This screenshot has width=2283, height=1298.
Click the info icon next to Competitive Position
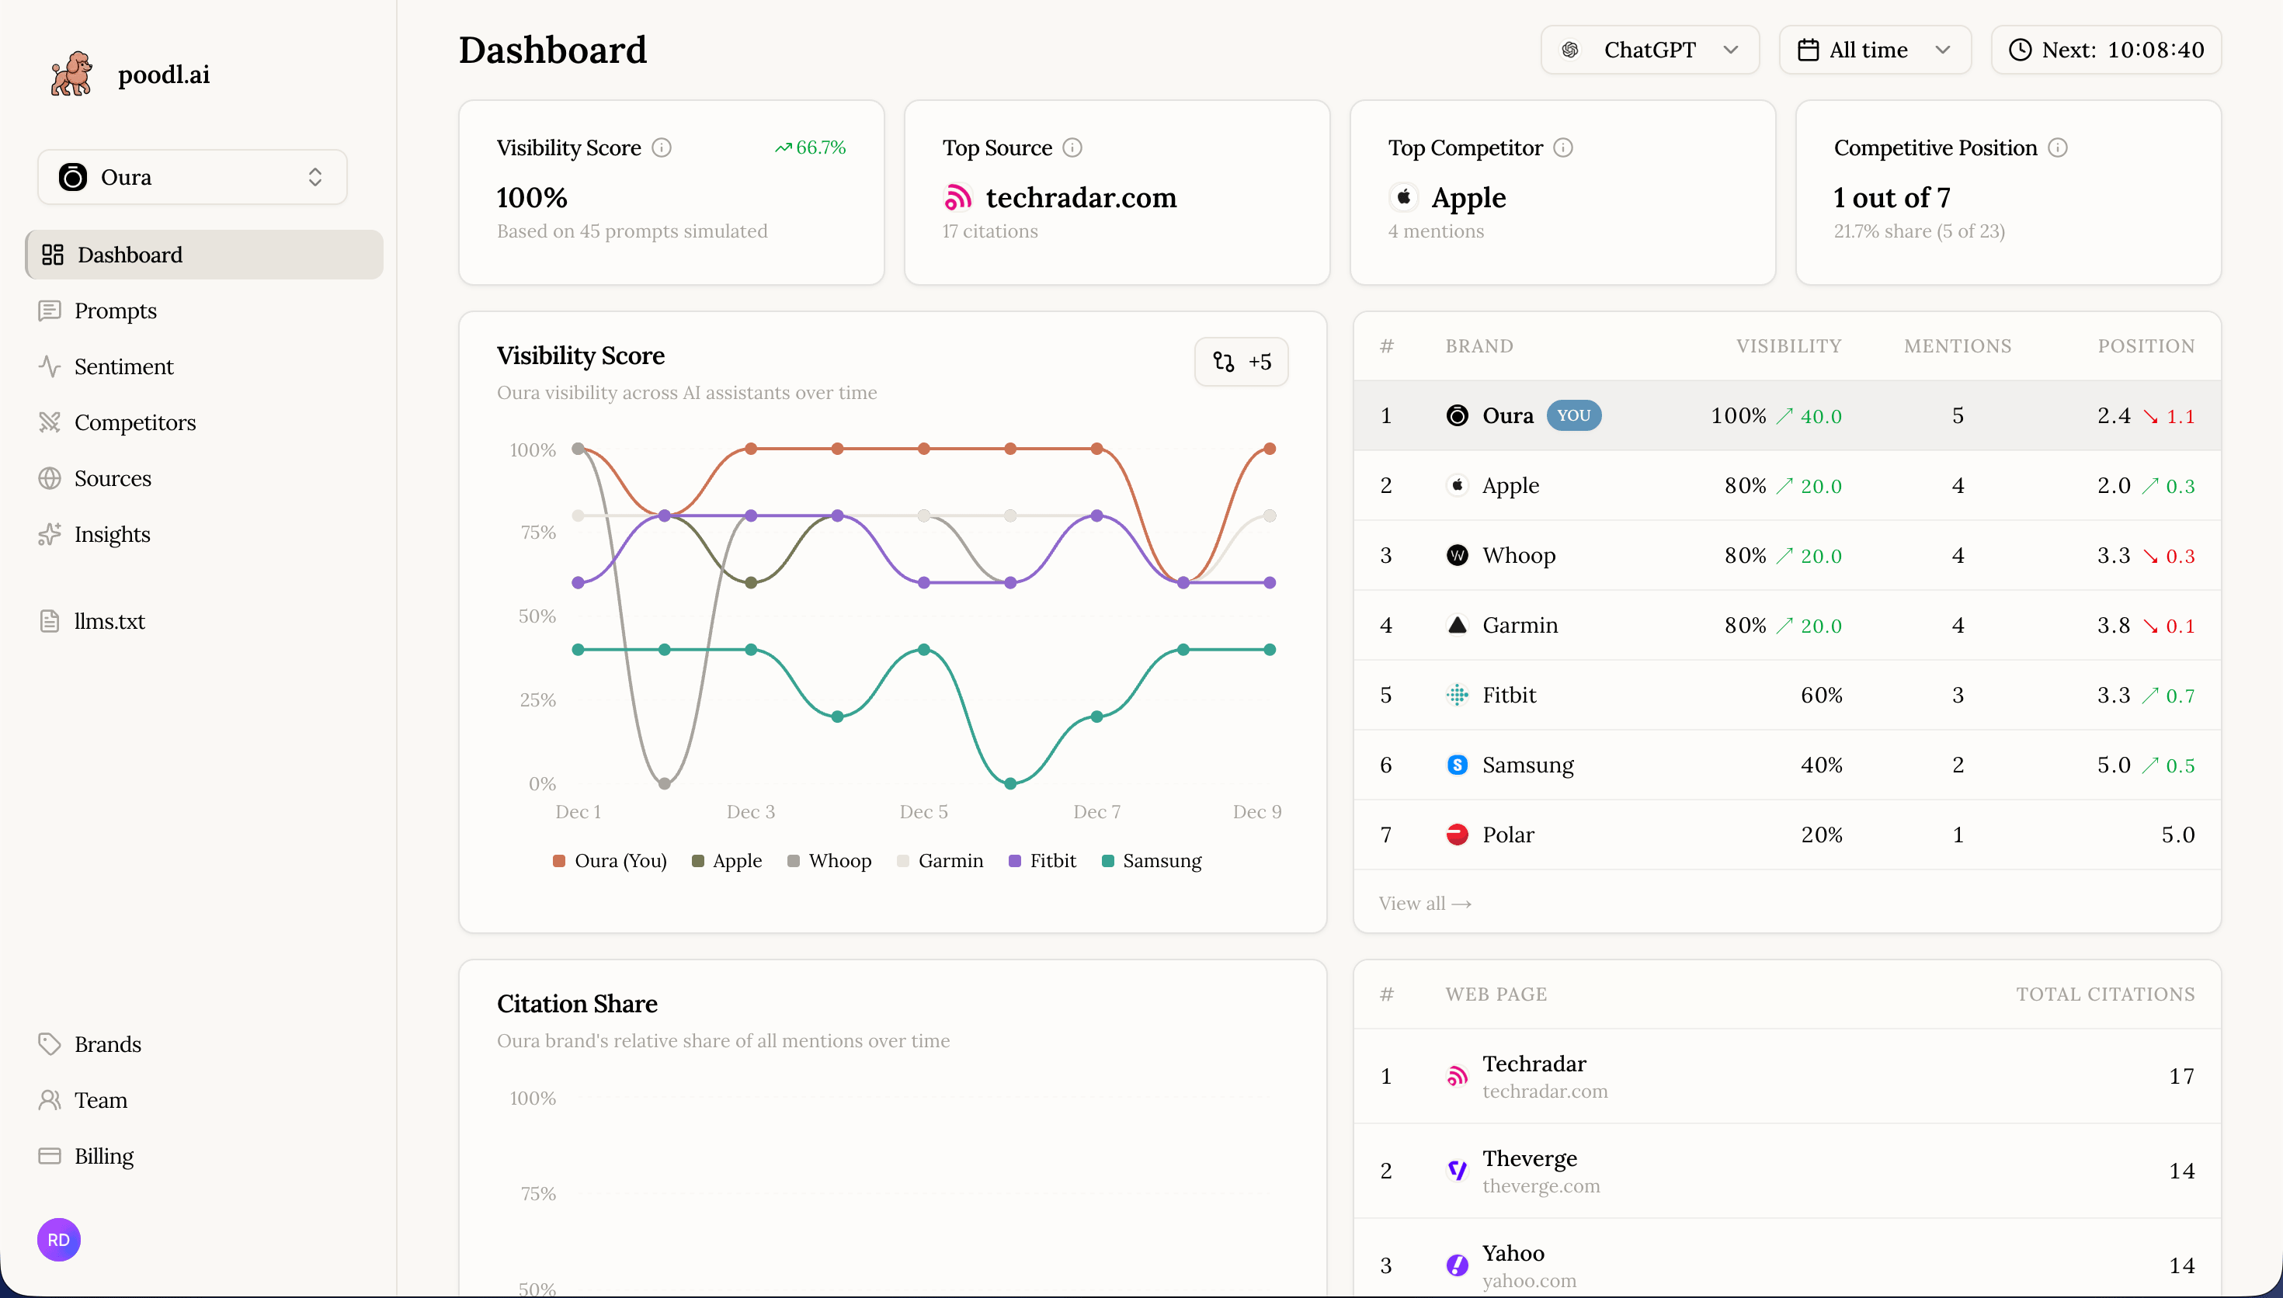point(2059,147)
